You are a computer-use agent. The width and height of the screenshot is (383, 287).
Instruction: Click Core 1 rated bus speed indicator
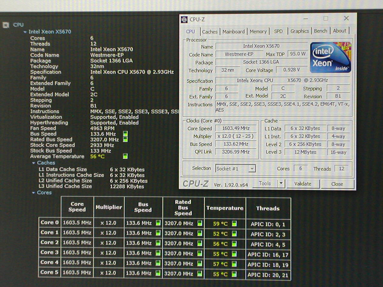pos(200,233)
